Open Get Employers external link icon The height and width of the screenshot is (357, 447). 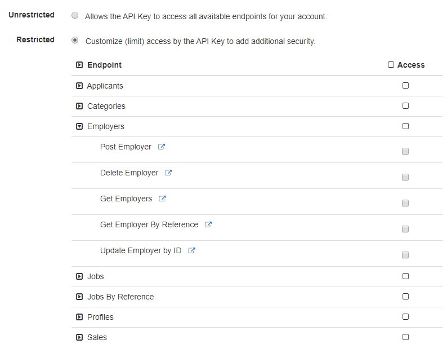pos(162,199)
